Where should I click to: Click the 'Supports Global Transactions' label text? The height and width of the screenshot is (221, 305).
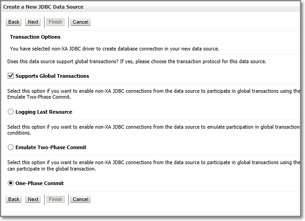tap(52, 76)
